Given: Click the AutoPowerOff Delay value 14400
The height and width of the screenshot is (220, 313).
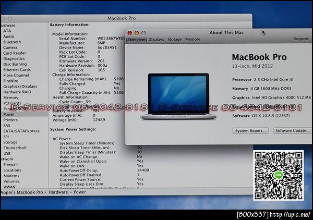Looking at the screenshot, I should (143, 170).
